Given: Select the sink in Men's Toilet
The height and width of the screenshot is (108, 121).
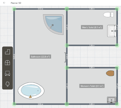Looking at the screenshot, I should [112, 31].
